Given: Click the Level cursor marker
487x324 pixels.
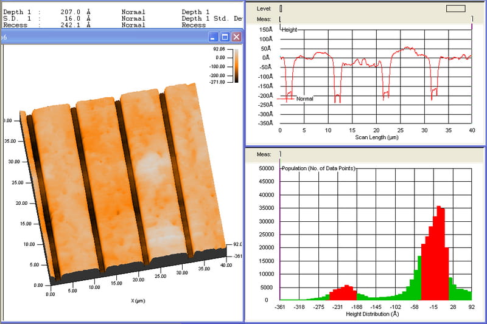Looking at the screenshot, I should (x=281, y=9).
